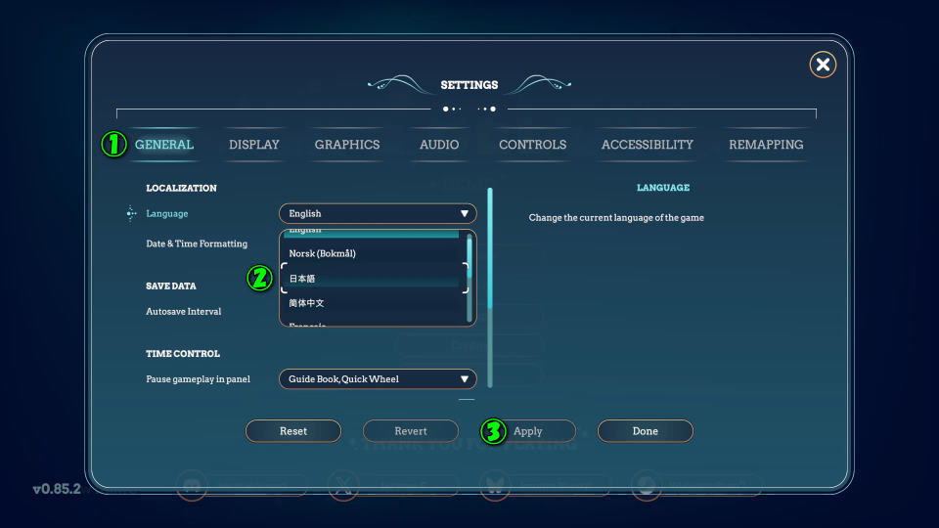Apply the settings changes
This screenshot has height=528, width=939.
[x=527, y=431]
